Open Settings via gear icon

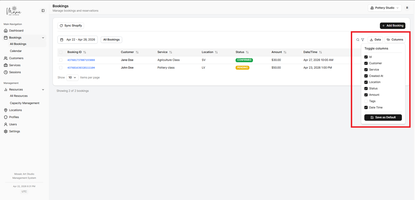point(6,131)
